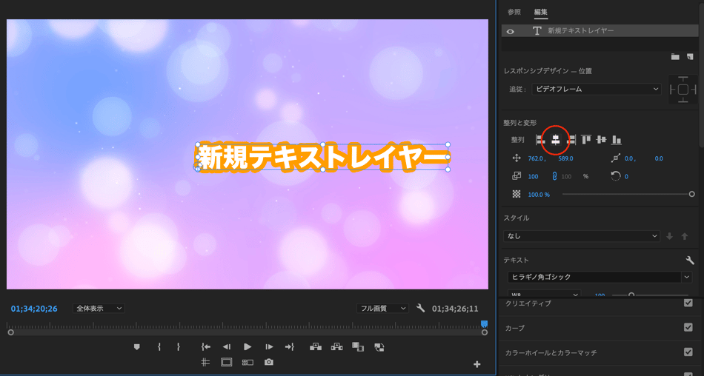704x376 pixels.
Task: Add a marker in the program monitor
Action: click(x=136, y=346)
